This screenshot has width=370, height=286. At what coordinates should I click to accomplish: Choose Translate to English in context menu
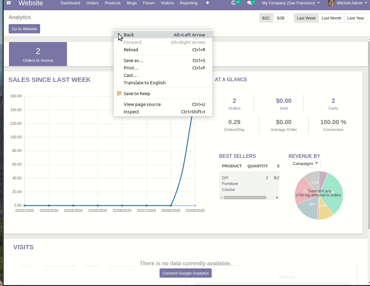(x=144, y=82)
